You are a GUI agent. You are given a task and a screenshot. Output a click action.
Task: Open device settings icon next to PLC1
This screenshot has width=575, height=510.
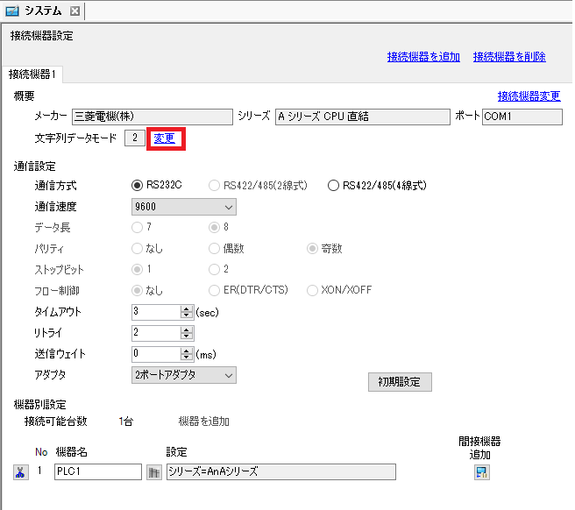154,471
